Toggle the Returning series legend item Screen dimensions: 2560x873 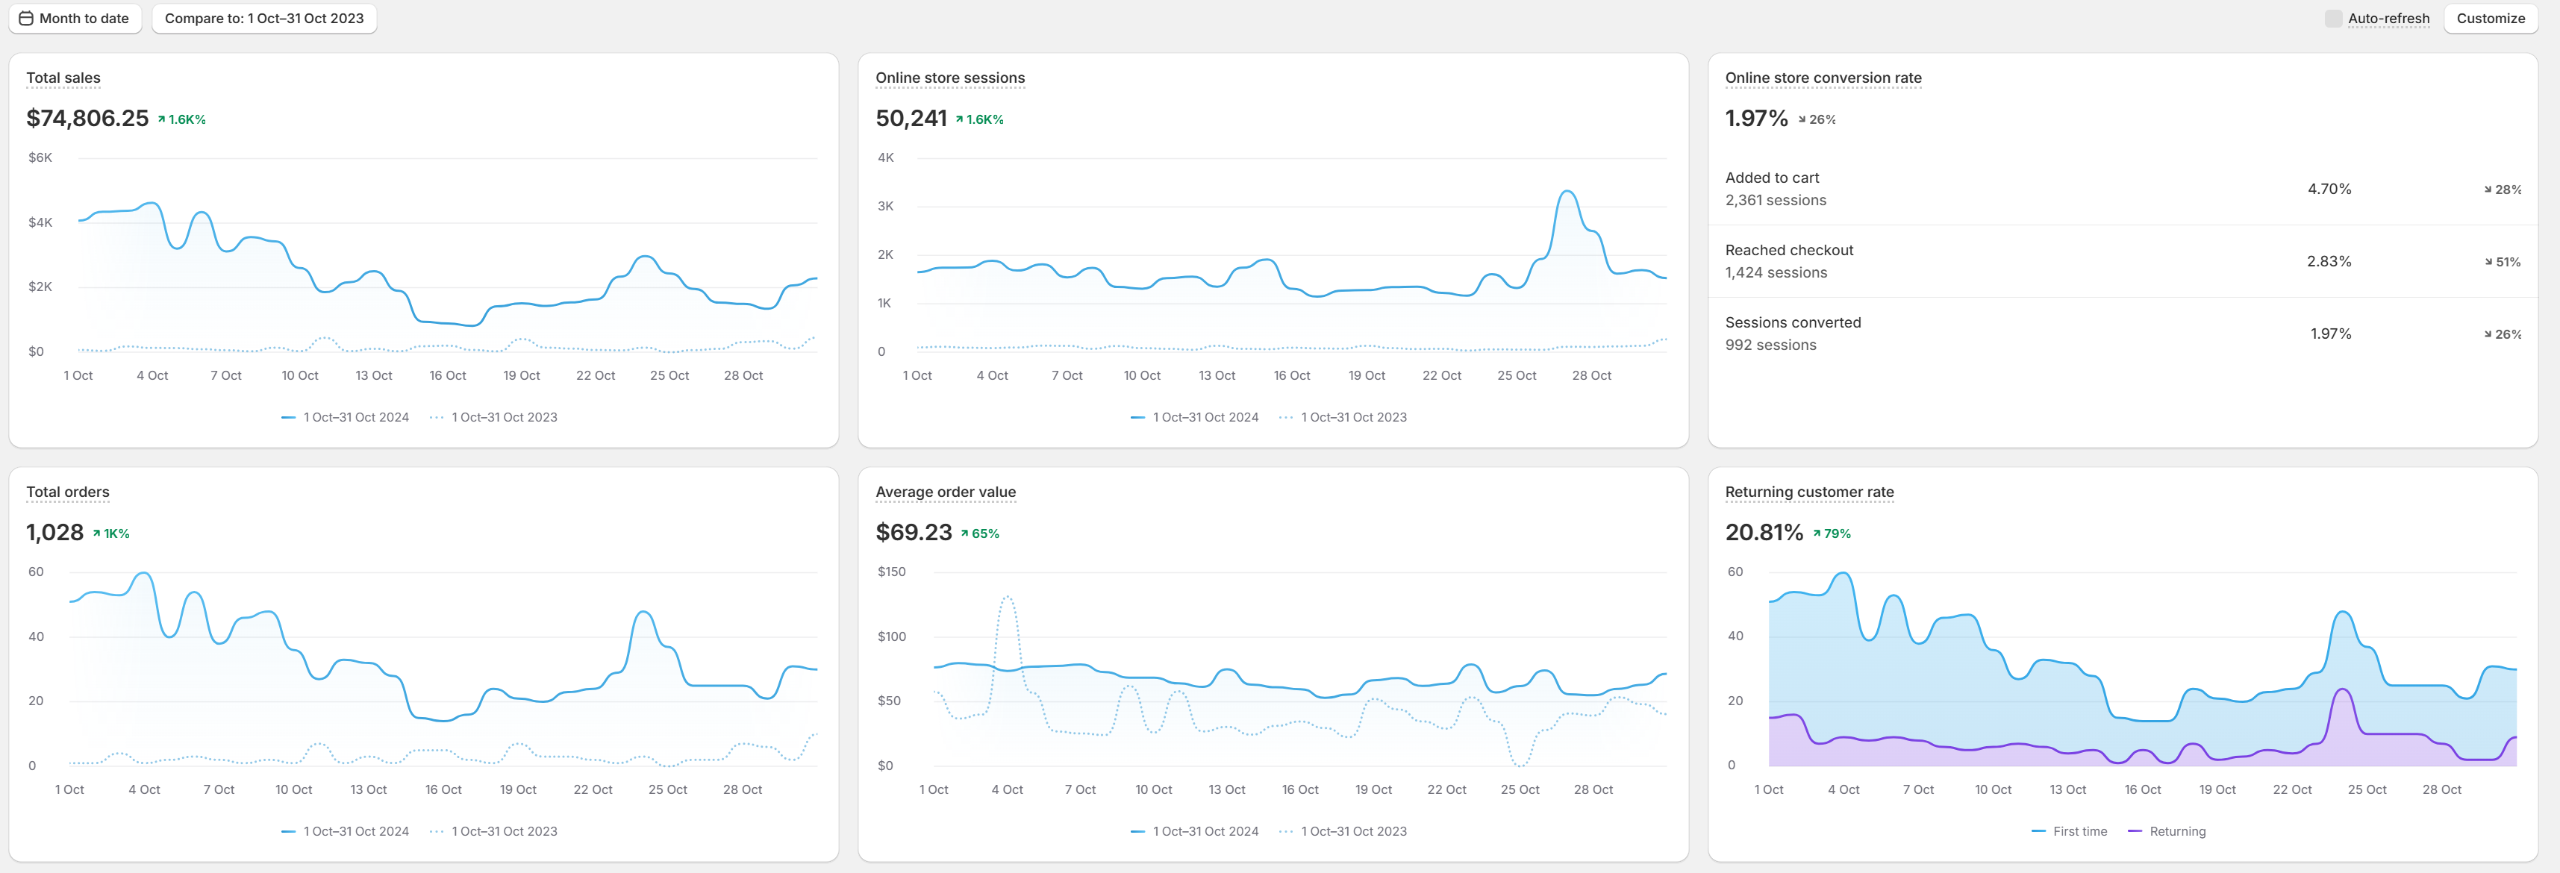point(2167,831)
